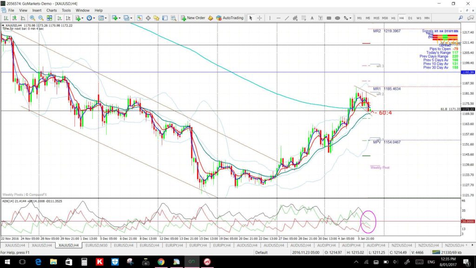
Task: Click the Default profile in status bar
Action: [261, 253]
